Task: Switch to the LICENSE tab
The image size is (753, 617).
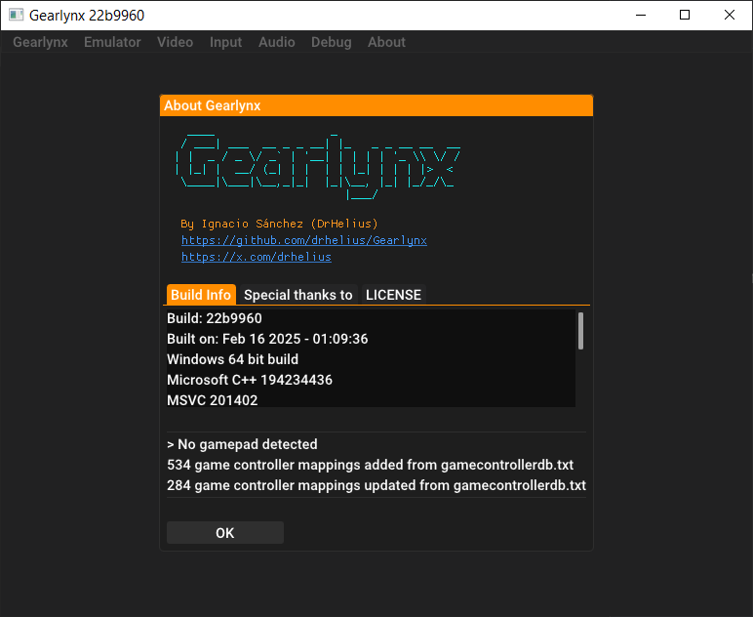Action: 393,295
